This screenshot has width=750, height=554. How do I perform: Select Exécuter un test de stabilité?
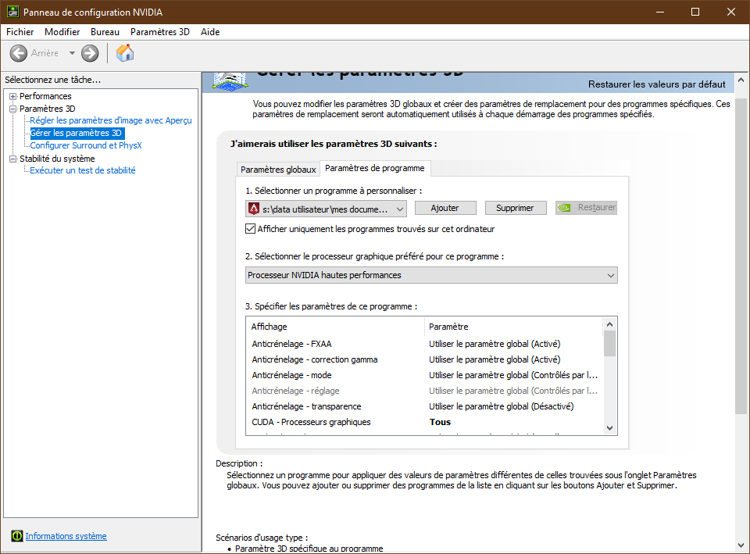pos(82,170)
